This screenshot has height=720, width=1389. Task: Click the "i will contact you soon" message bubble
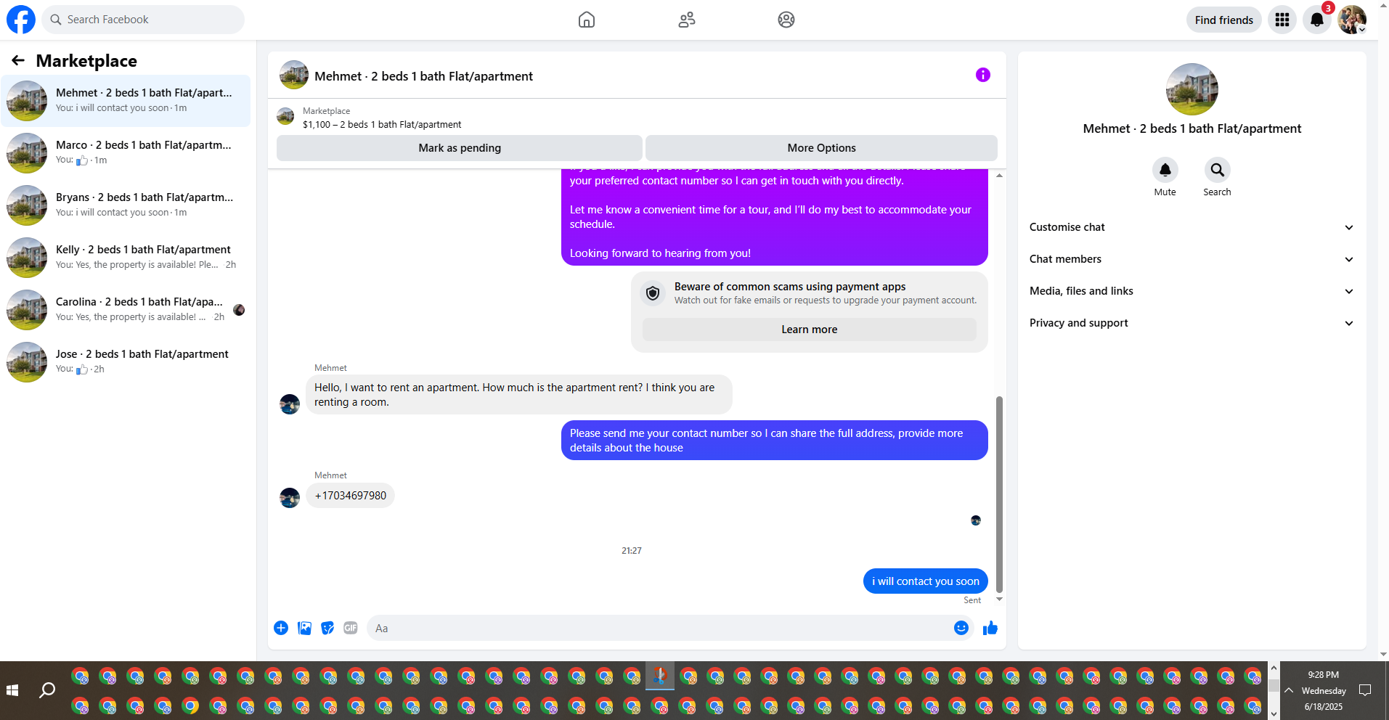point(925,581)
